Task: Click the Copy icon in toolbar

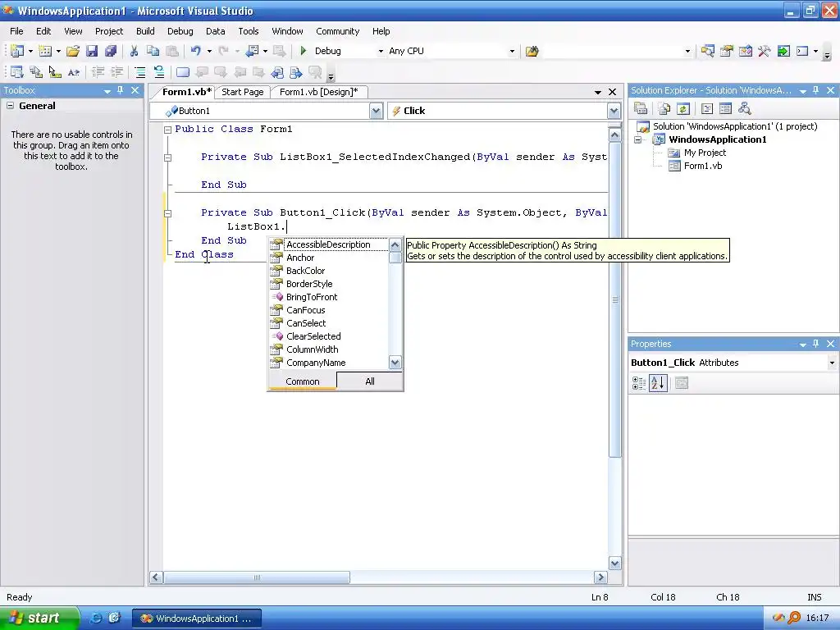Action: [x=153, y=51]
